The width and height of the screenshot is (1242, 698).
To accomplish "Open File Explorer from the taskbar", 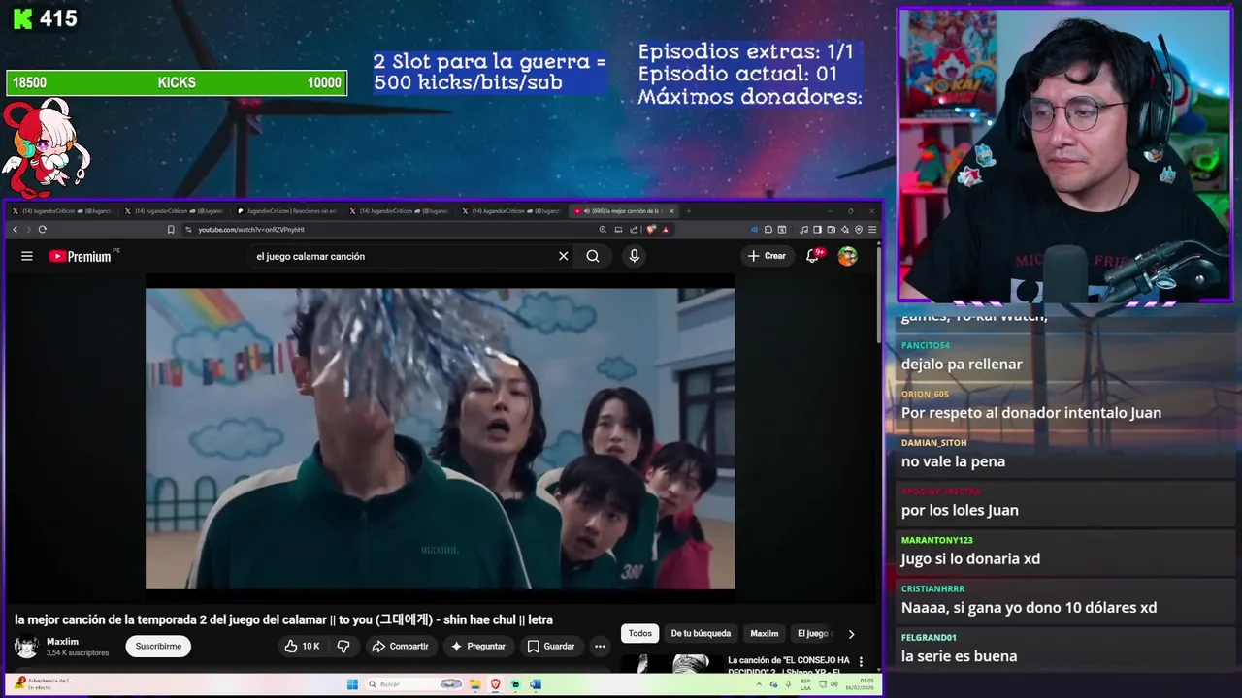I will click(475, 684).
